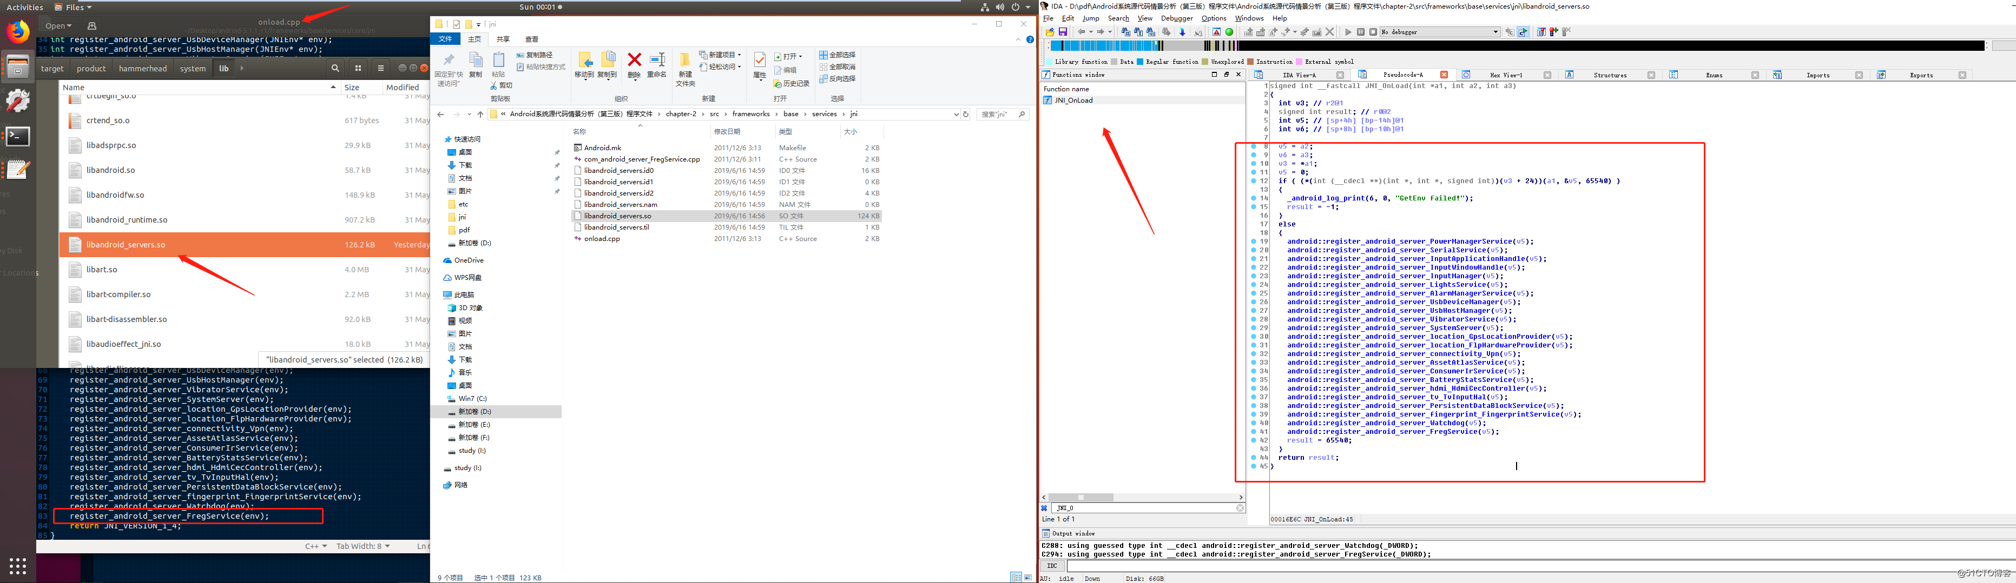Image resolution: width=2016 pixels, height=583 pixels.
Task: Terminate process stop icon in IDA
Action: coord(1373,32)
